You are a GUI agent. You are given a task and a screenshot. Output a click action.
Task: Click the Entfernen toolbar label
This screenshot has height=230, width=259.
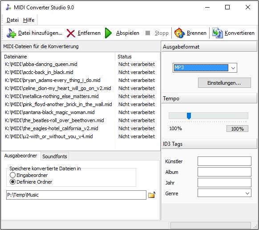pyautogui.click(x=89, y=33)
